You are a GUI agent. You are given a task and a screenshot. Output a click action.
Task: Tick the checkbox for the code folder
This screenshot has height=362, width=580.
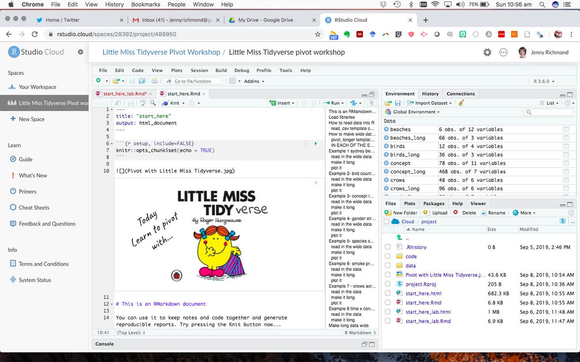(388, 256)
